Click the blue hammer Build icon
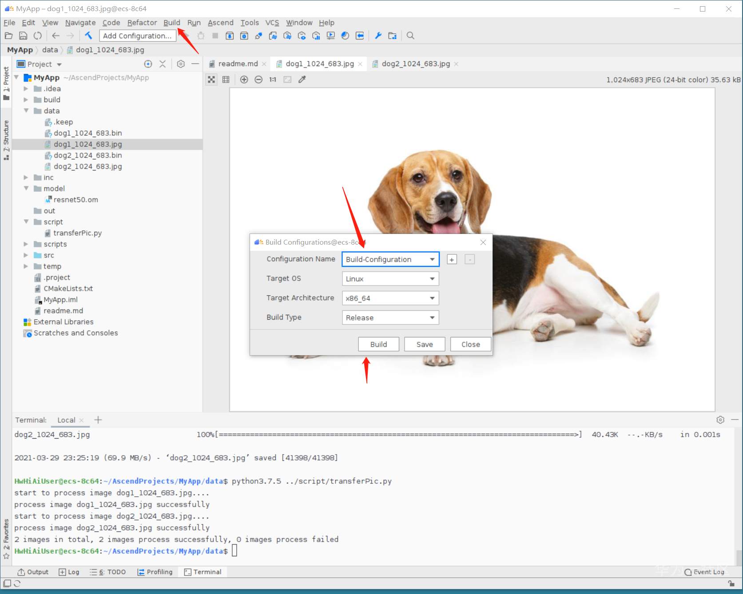The width and height of the screenshot is (743, 594). pyautogui.click(x=88, y=36)
